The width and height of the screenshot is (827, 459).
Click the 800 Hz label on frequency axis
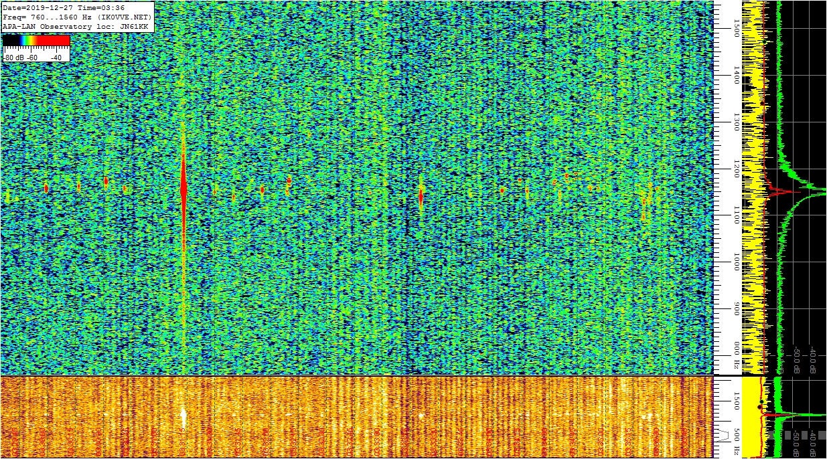click(x=737, y=355)
